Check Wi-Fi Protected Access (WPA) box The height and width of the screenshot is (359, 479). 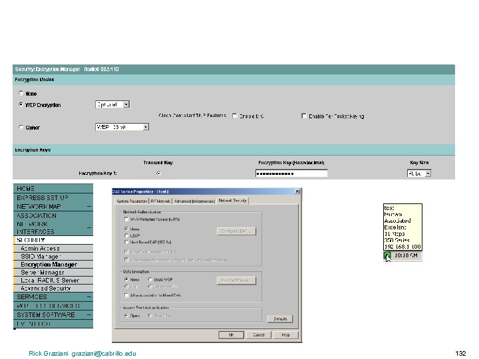point(126,219)
